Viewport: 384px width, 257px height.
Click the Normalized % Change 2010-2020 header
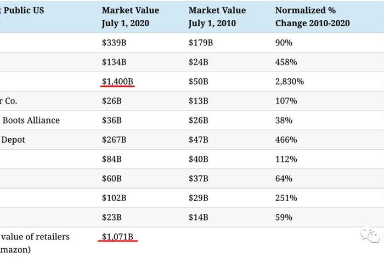(x=313, y=17)
